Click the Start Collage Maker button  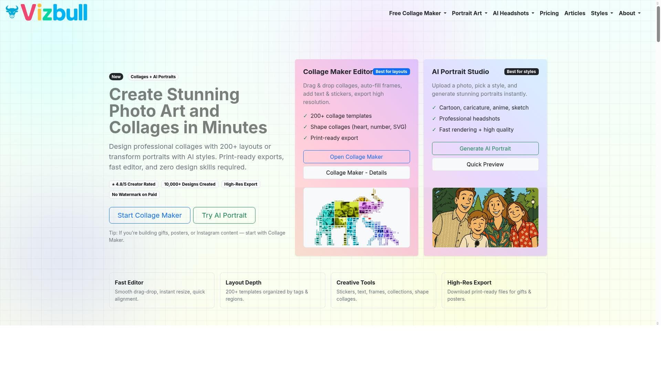(149, 215)
